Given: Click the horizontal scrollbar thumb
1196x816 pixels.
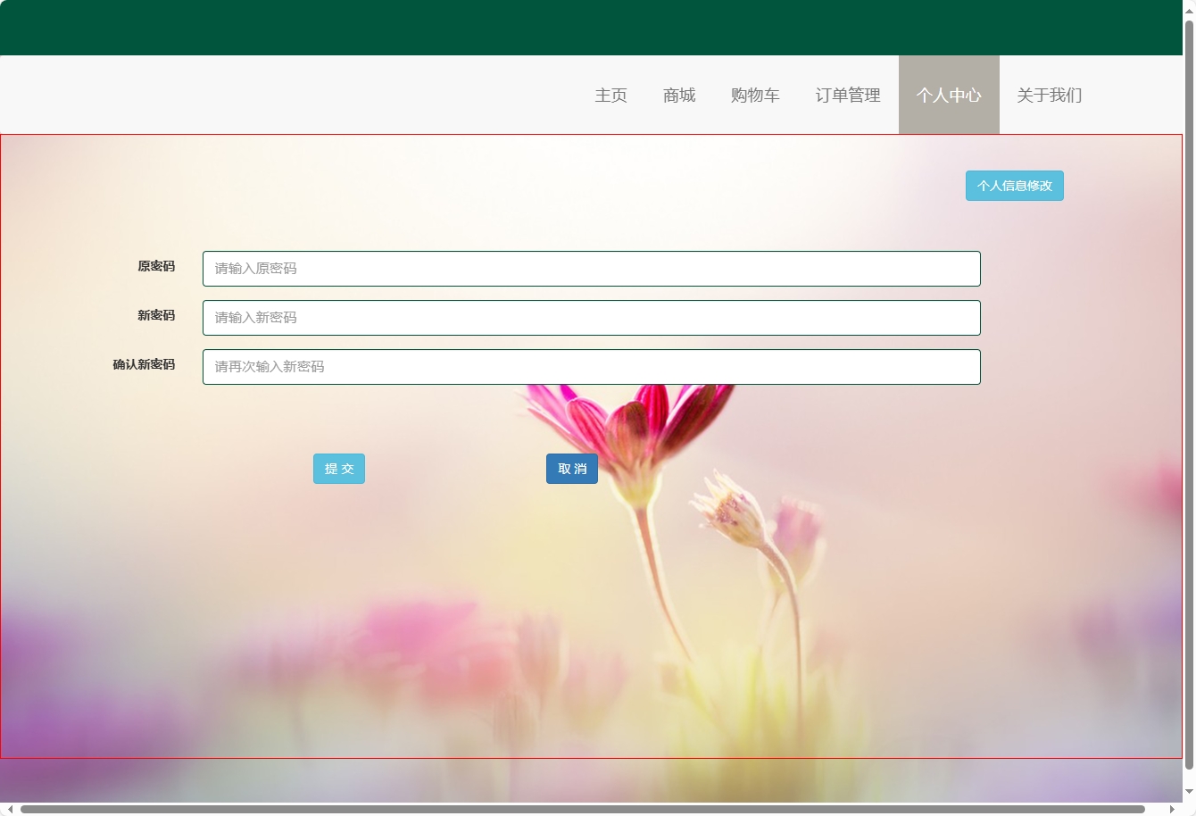Looking at the screenshot, I should pos(582,810).
